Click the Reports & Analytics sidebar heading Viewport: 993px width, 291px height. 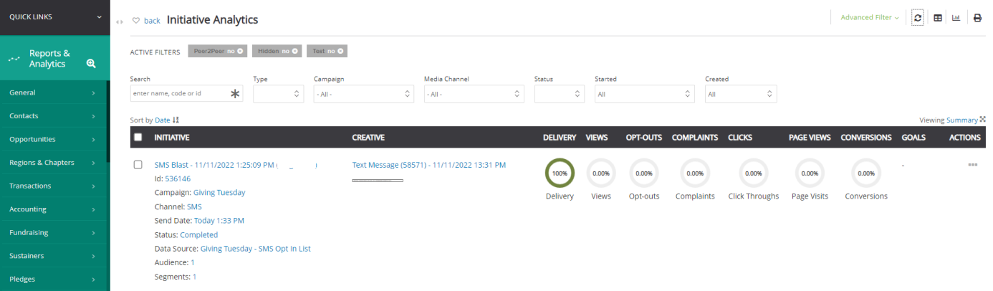49,59
